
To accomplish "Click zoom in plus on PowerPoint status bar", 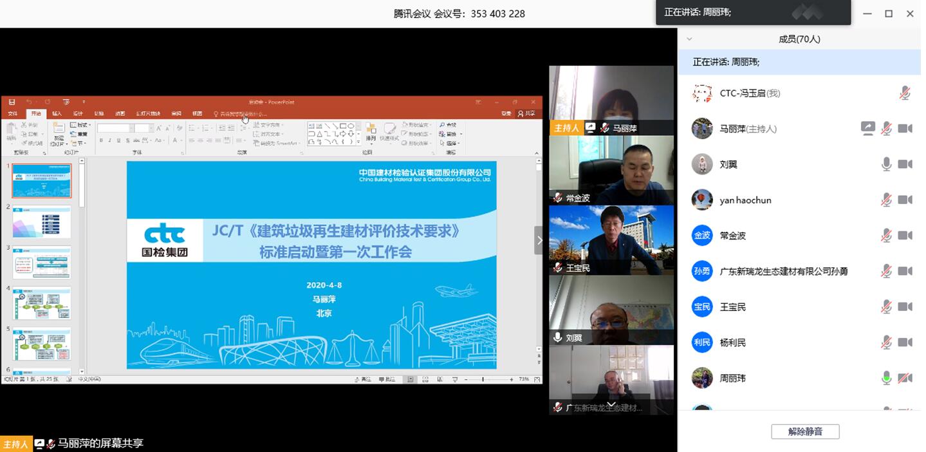I will pos(511,379).
